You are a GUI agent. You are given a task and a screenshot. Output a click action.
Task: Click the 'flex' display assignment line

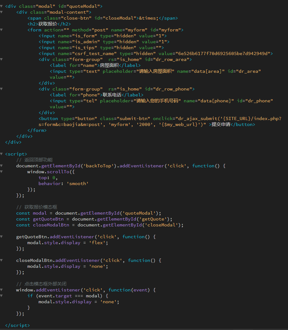[68, 243]
